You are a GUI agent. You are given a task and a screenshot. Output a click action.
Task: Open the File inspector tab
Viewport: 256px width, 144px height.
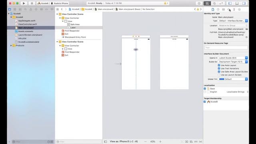point(213,10)
